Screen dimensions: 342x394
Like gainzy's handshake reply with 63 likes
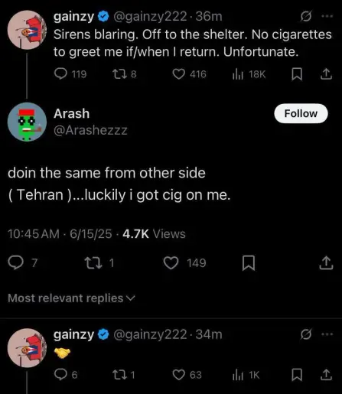[x=178, y=375]
